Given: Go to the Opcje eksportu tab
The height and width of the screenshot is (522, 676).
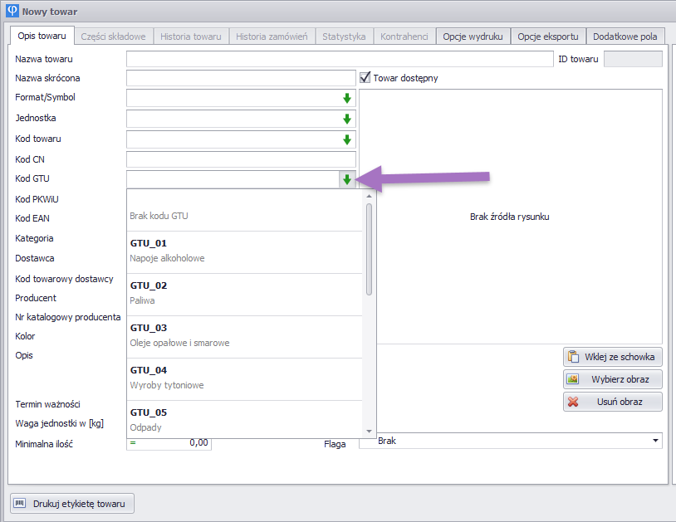Looking at the screenshot, I should [547, 37].
